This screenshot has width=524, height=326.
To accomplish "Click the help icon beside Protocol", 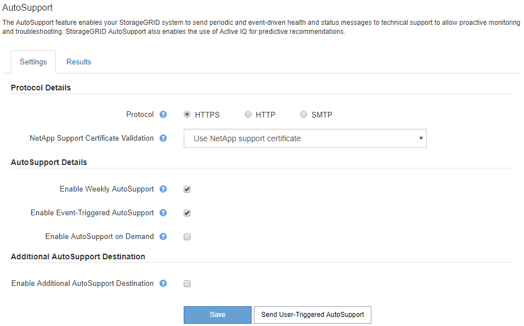I will (163, 115).
